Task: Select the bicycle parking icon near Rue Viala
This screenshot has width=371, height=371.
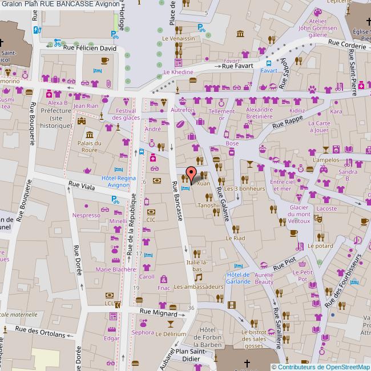Action: point(115,200)
